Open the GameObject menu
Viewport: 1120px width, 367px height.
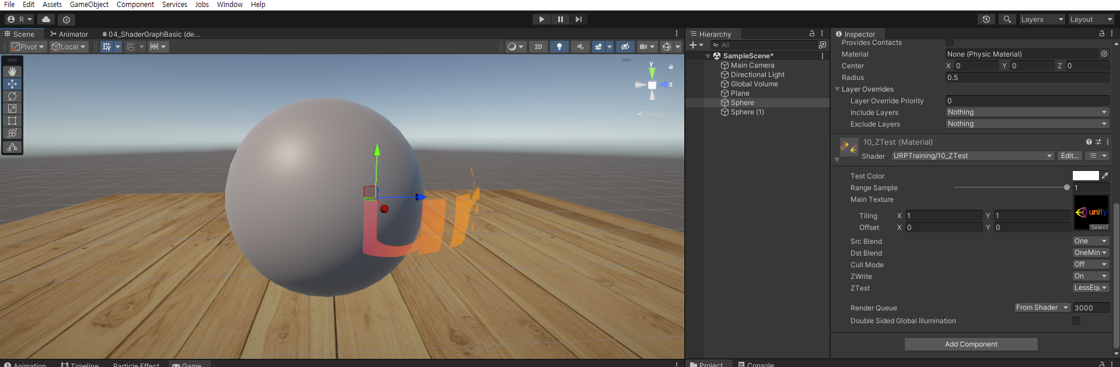pos(89,5)
